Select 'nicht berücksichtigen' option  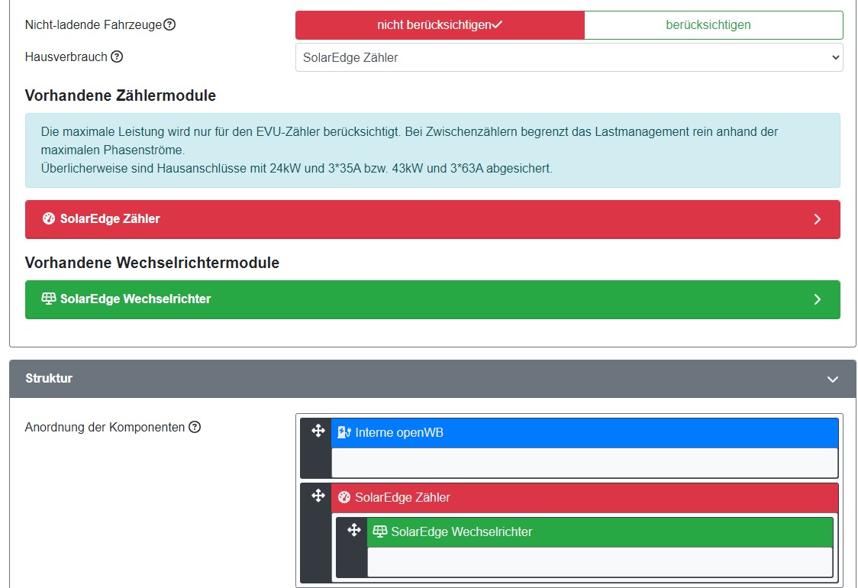click(x=440, y=25)
